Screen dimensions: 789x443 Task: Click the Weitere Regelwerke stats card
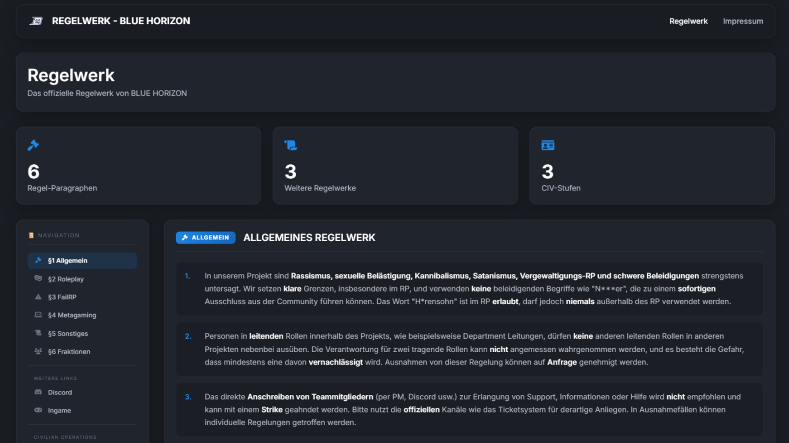[395, 166]
